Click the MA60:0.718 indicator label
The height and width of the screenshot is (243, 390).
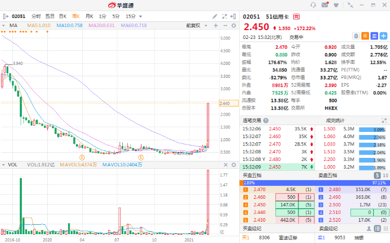[134, 25]
